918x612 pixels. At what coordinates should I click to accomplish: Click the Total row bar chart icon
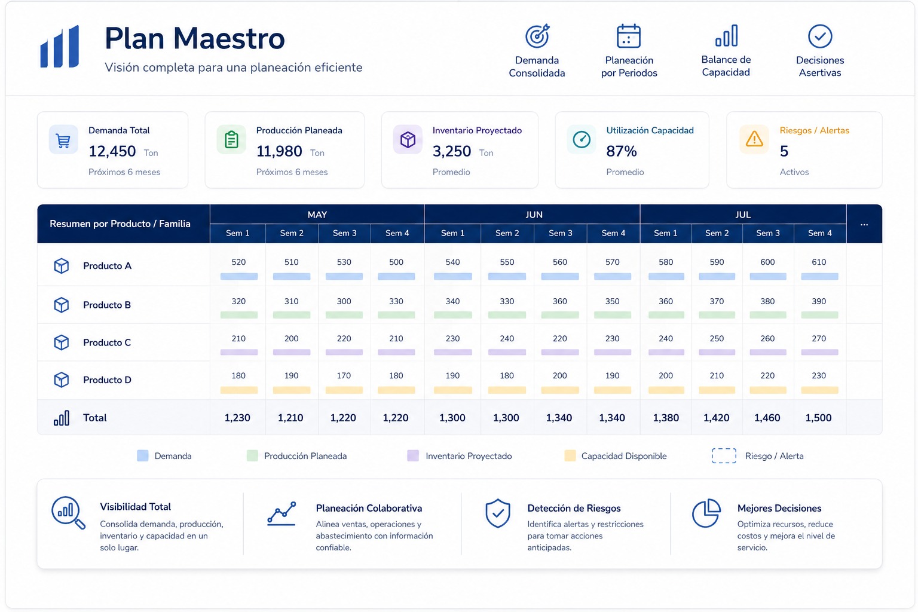click(x=62, y=418)
